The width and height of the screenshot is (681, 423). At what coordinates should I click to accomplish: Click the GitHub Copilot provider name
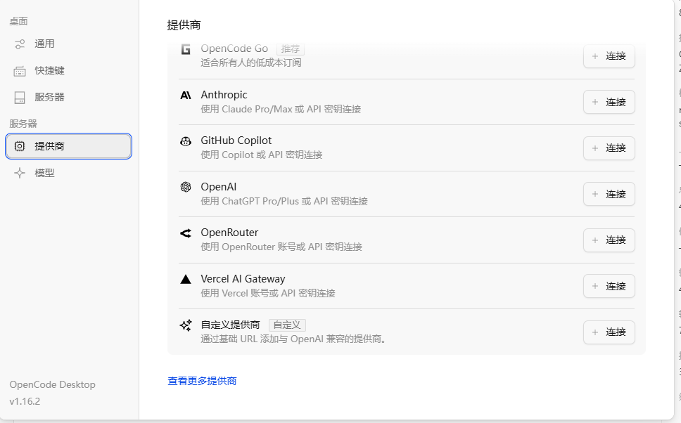pos(236,141)
